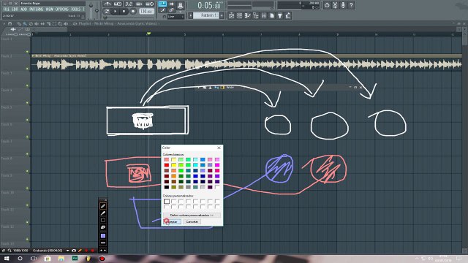Click the current colour swatch in drawing toolbar

point(102,236)
